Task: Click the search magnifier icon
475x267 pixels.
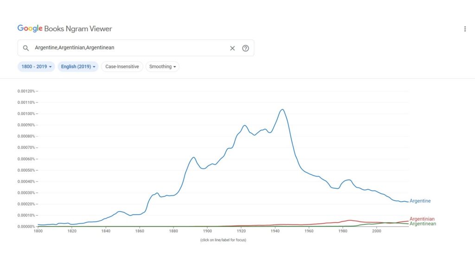Action: click(26, 48)
